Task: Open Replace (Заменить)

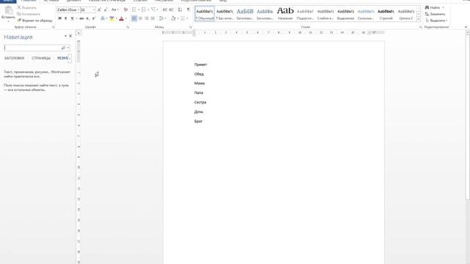Action: 435,14
